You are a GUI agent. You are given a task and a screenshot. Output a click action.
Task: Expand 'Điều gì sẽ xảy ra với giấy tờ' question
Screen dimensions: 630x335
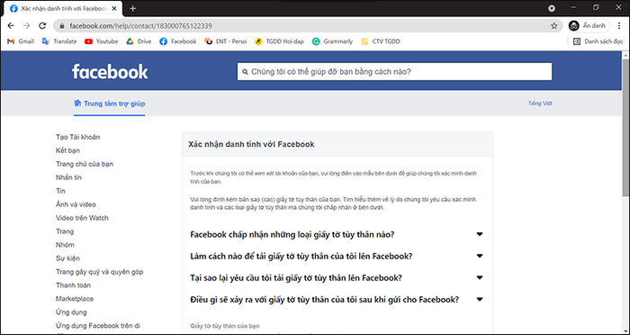pyautogui.click(x=337, y=300)
